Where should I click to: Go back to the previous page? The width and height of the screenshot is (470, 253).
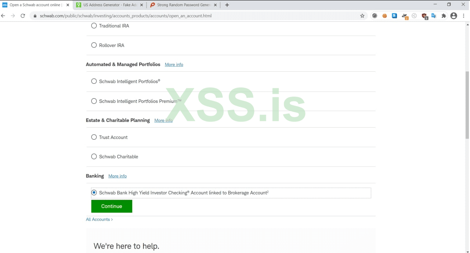coord(3,16)
